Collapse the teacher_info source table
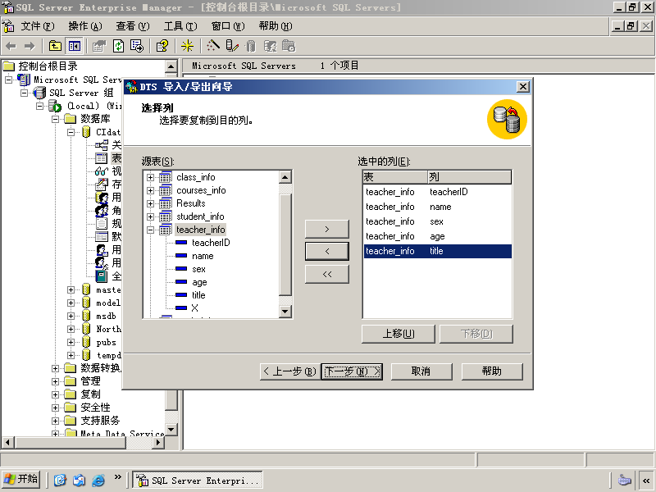This screenshot has height=492, width=656. [150, 230]
